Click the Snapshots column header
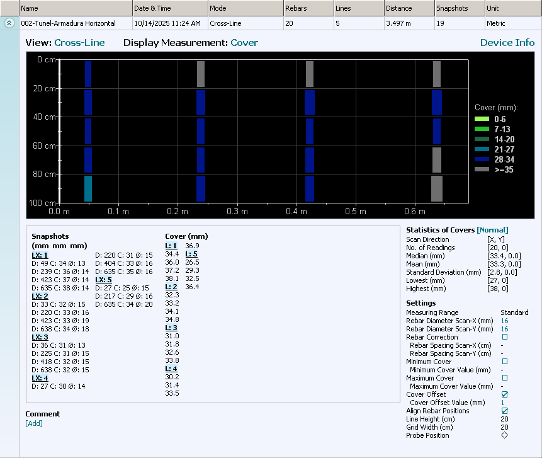The image size is (542, 458). click(460, 8)
